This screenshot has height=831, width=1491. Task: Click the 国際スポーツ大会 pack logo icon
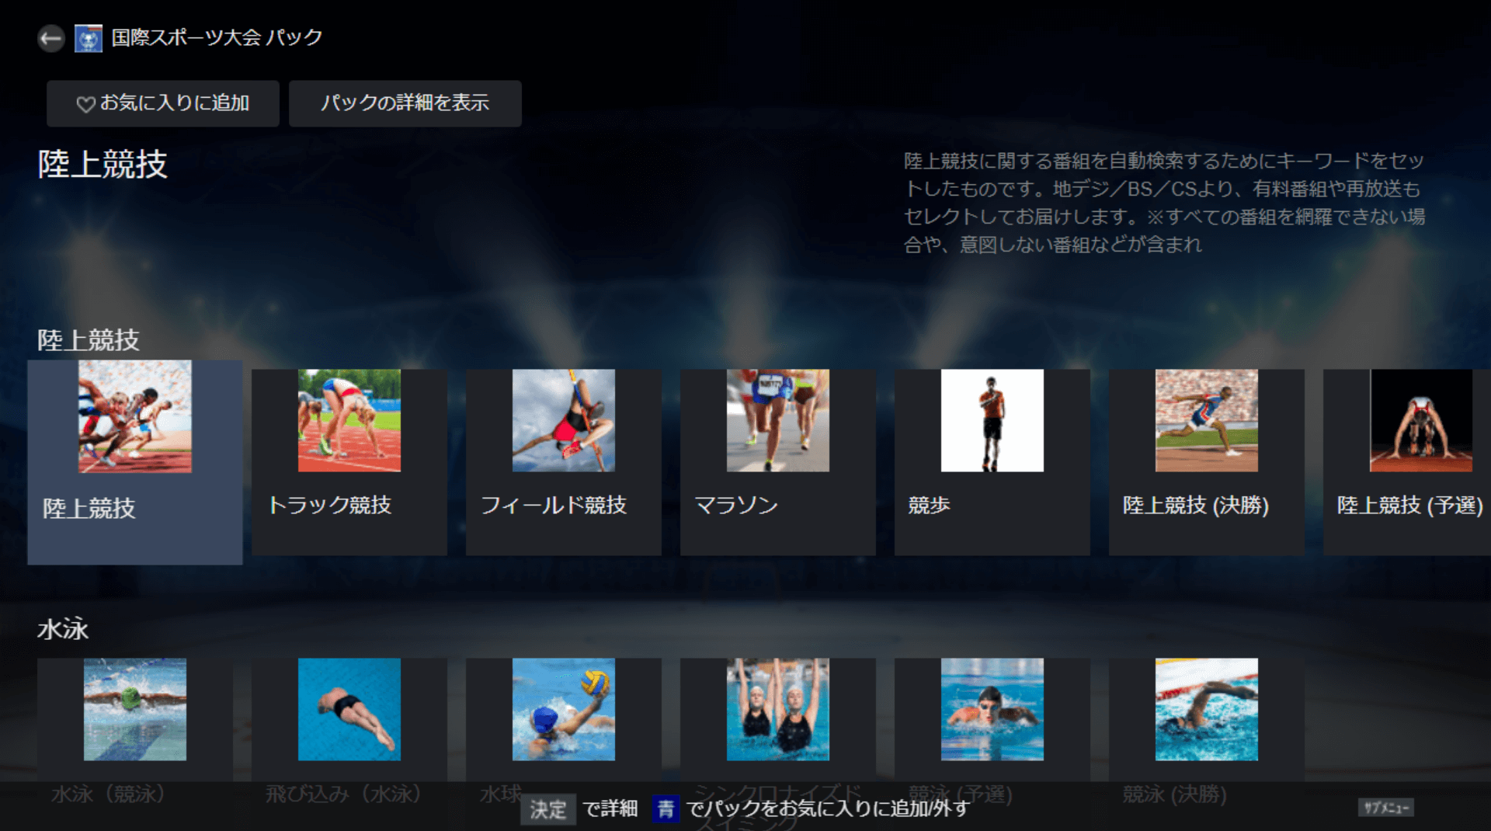[89, 38]
